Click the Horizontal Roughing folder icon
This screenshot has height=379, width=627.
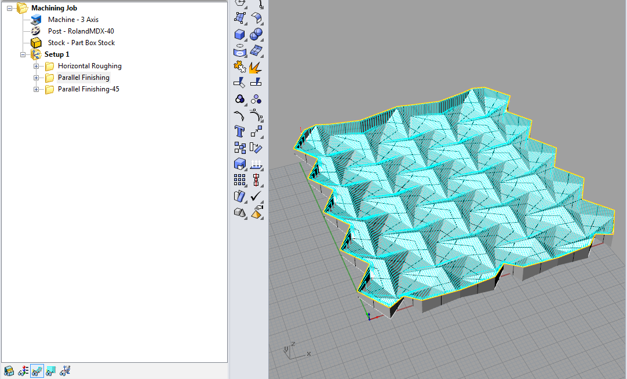[x=50, y=66]
